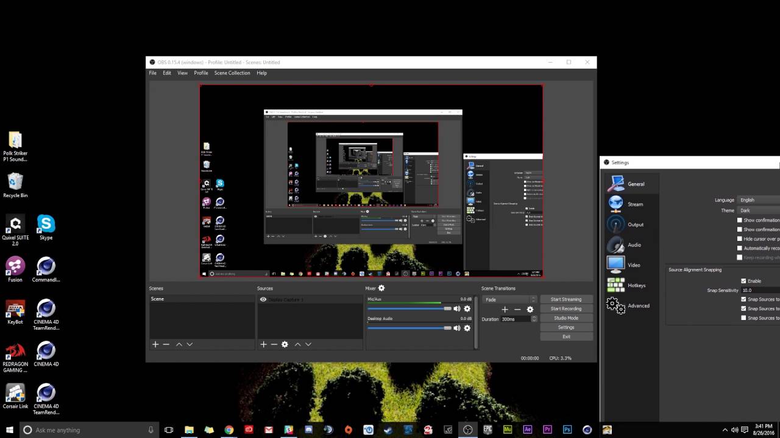The image size is (780, 438).
Task: Click the Start Streaming button
Action: point(565,299)
